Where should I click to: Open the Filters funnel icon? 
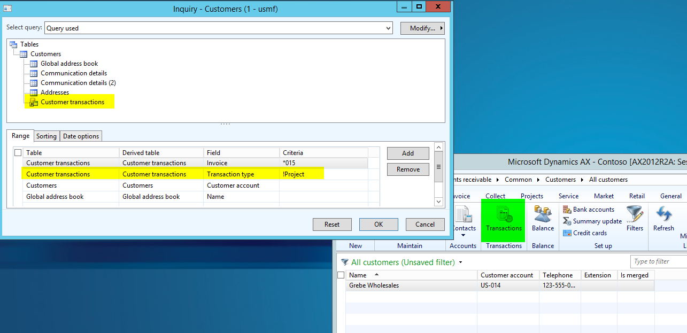click(635, 218)
